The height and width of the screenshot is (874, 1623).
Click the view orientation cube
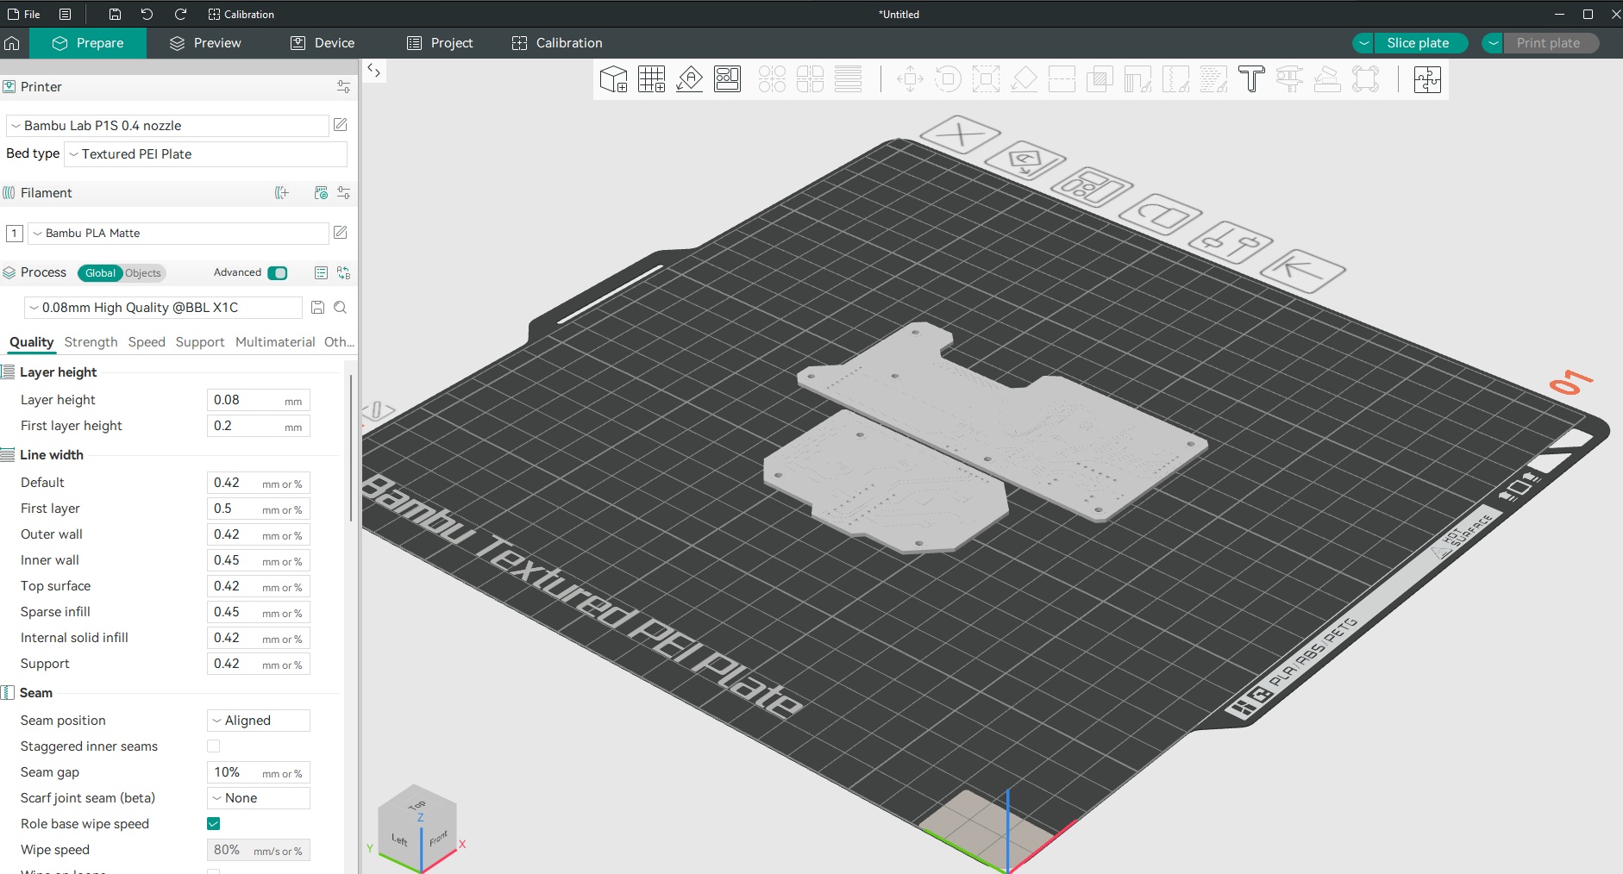point(417,827)
